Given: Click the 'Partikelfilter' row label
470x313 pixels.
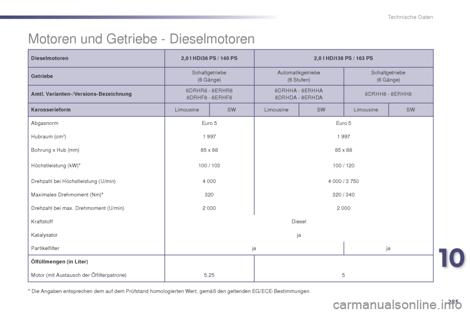Looking at the screenshot, I should (45, 248).
